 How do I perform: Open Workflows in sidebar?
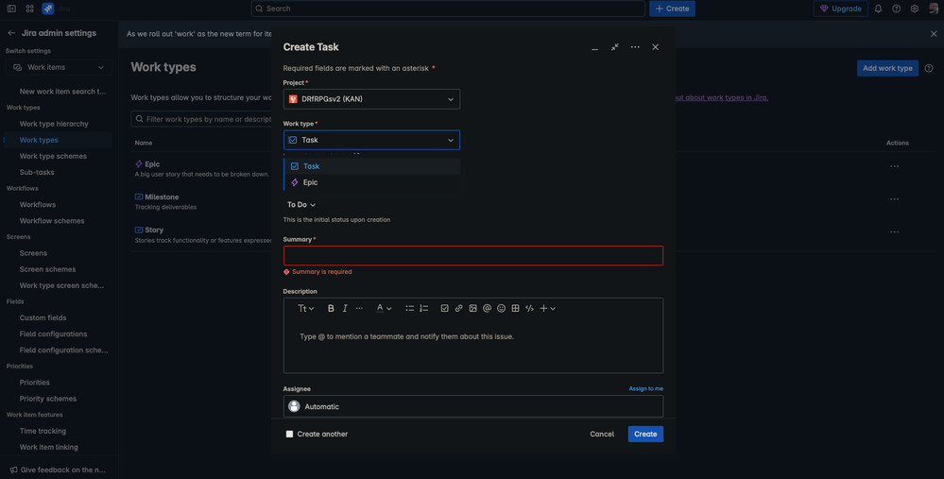[x=38, y=205]
